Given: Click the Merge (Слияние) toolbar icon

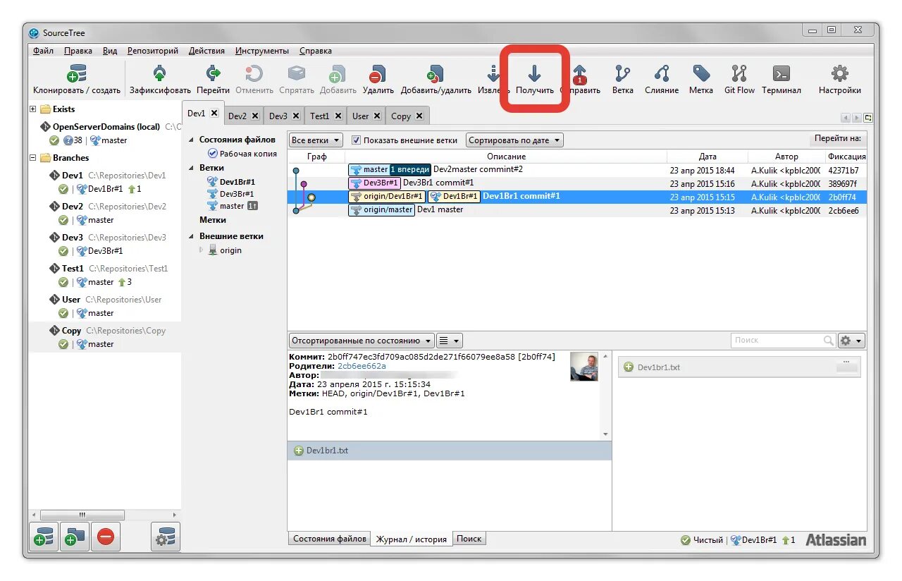Looking at the screenshot, I should coord(662,73).
